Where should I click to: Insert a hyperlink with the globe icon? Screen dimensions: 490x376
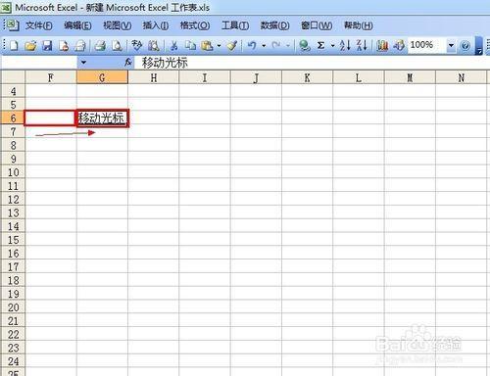tap(305, 45)
